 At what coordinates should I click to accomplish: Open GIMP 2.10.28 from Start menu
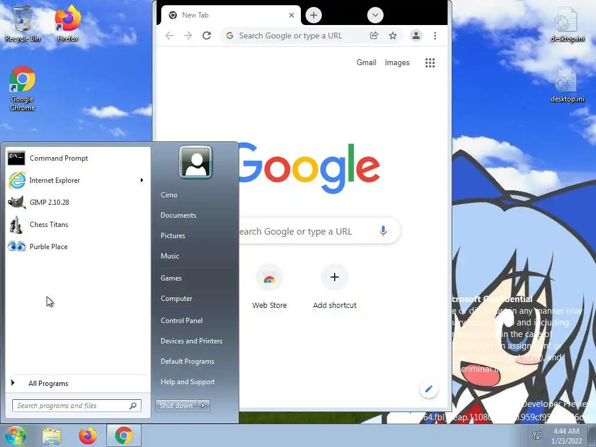click(x=78, y=202)
